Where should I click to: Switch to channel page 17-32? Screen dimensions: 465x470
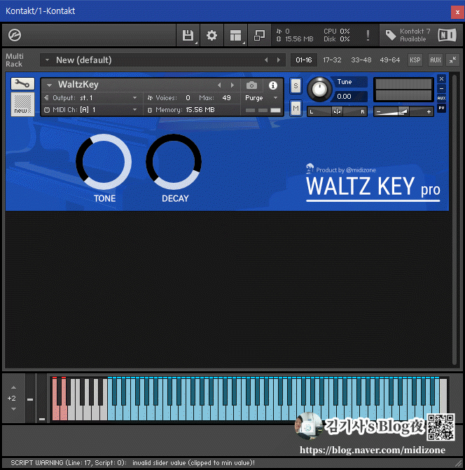[x=332, y=60]
